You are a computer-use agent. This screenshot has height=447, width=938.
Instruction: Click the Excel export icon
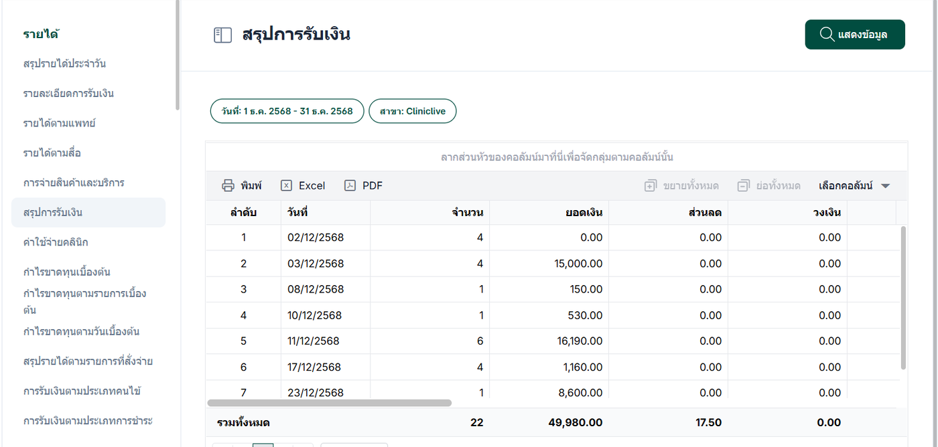[x=287, y=186]
